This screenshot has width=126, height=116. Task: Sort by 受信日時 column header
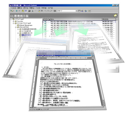click(x=108, y=19)
